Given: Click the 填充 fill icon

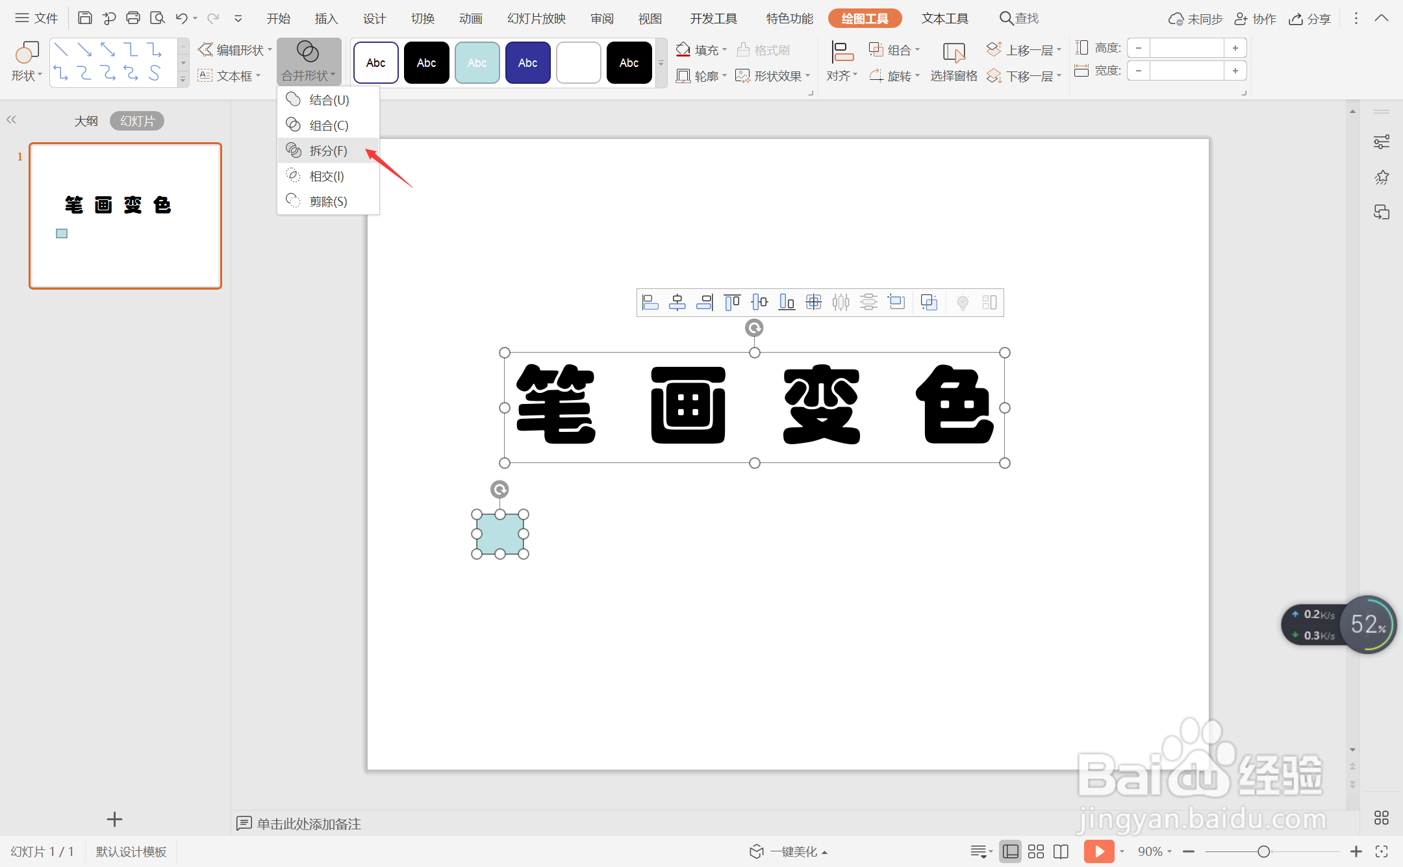Looking at the screenshot, I should [x=683, y=49].
